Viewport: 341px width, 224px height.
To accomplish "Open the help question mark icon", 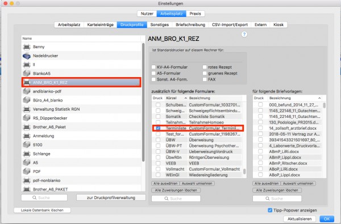I will coord(244,34).
